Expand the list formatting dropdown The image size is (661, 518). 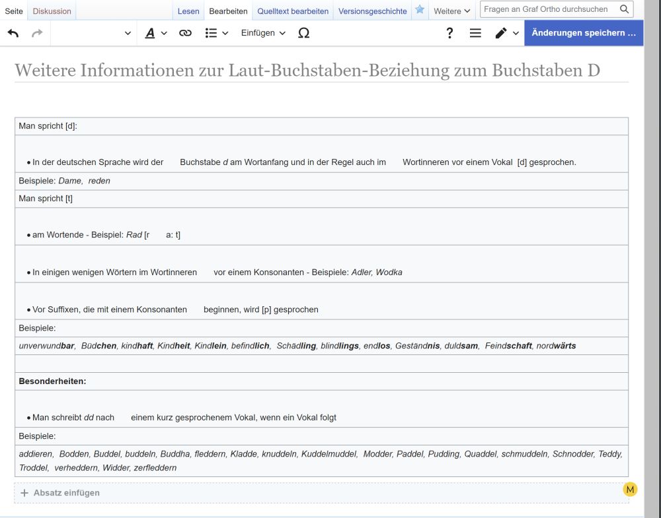pos(216,33)
